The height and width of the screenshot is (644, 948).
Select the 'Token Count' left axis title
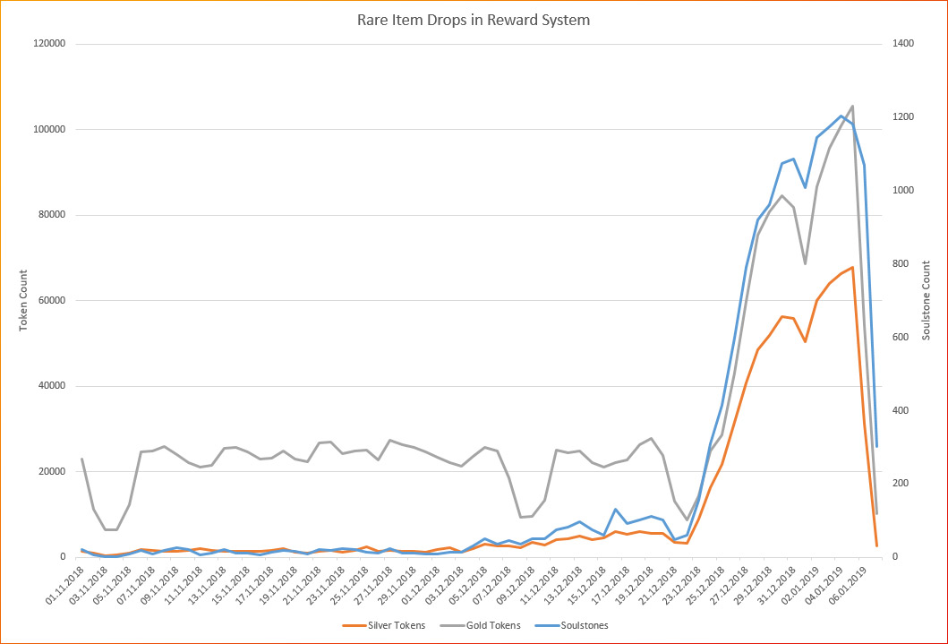[25, 300]
